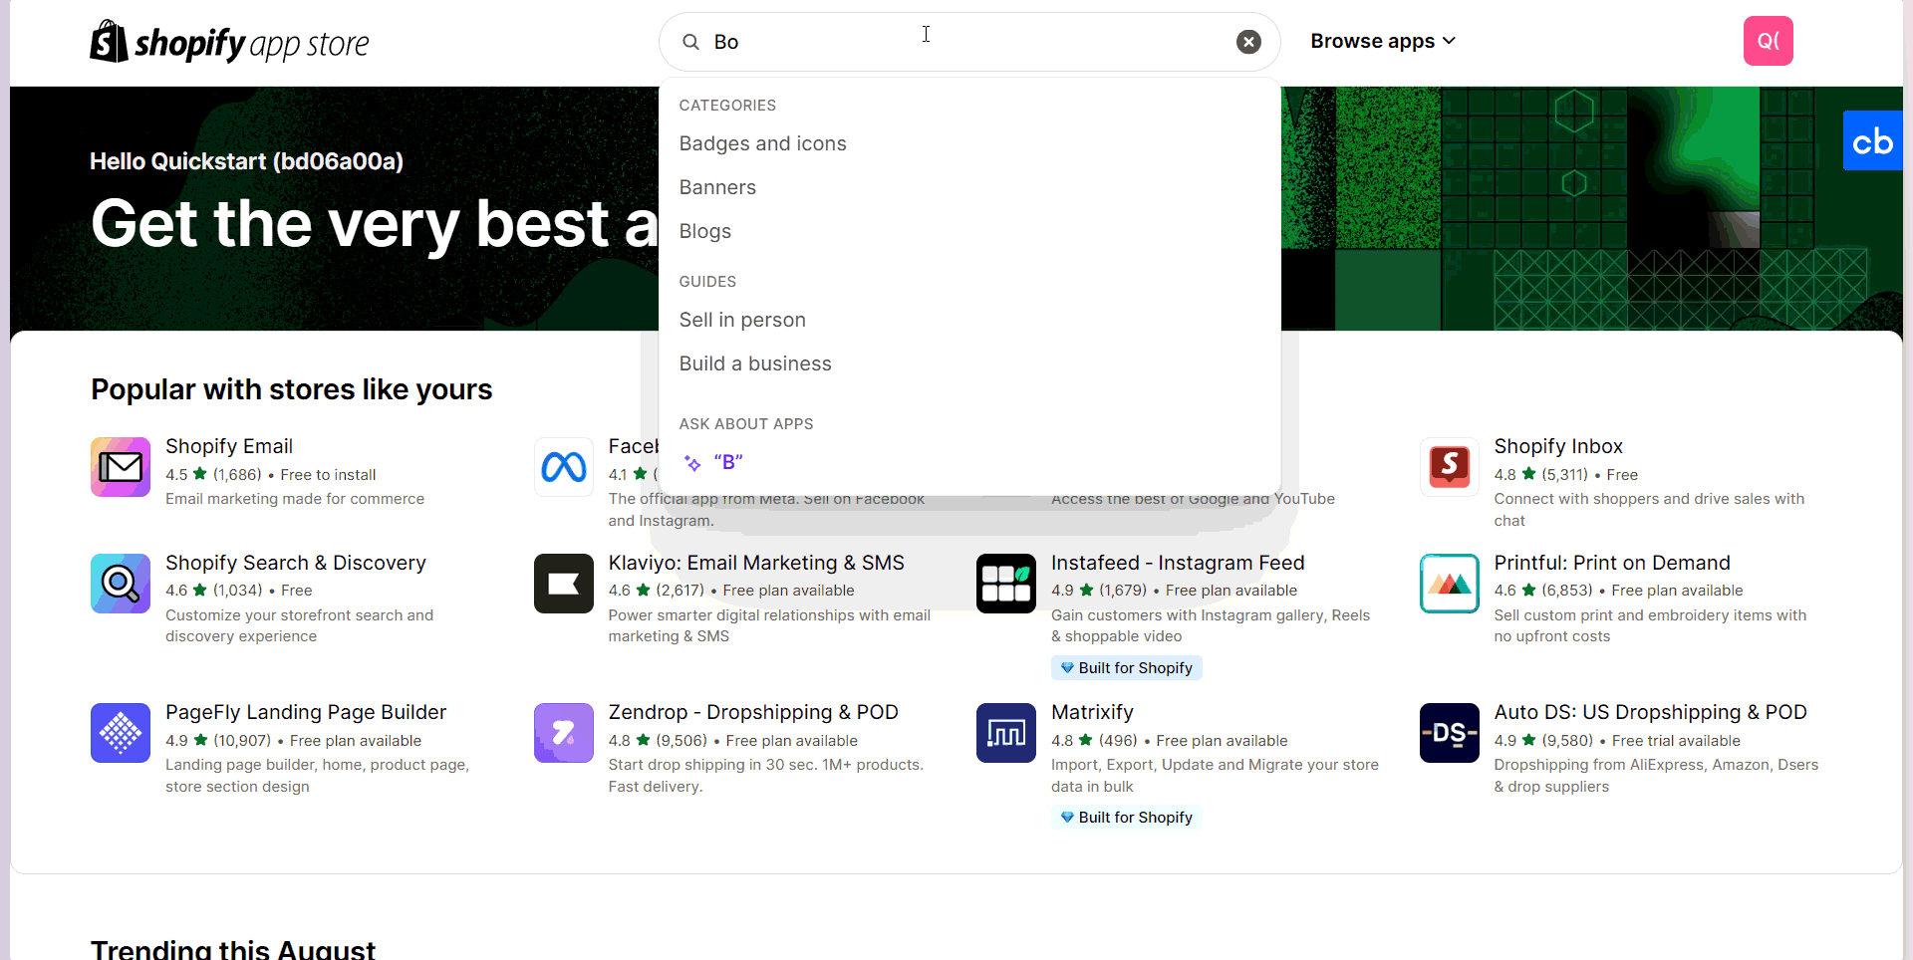
Task: Open the Shopify Inbox title link
Action: pos(1558,446)
